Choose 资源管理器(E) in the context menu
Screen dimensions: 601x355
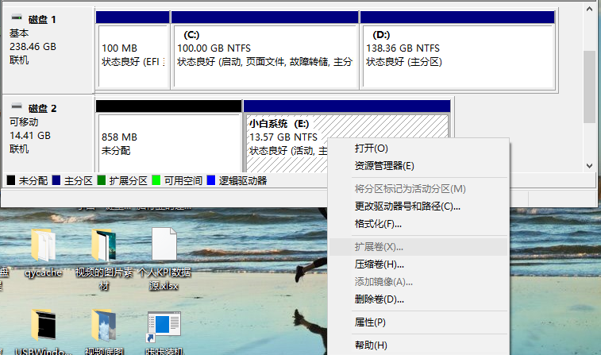[383, 166]
